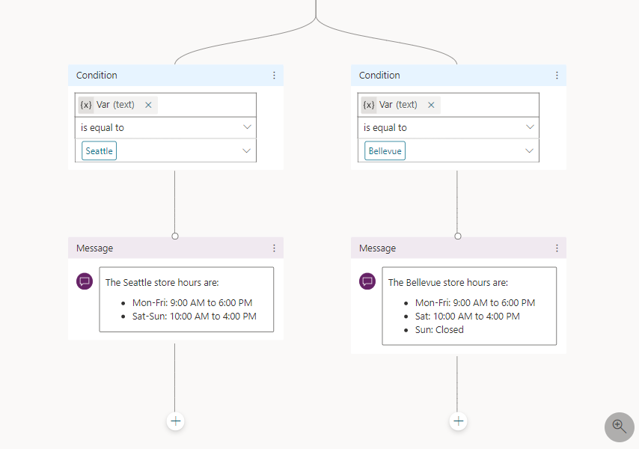Screen dimensions: 639x449
Task: Click the Bellevue message speech bubble icon
Action: click(367, 281)
